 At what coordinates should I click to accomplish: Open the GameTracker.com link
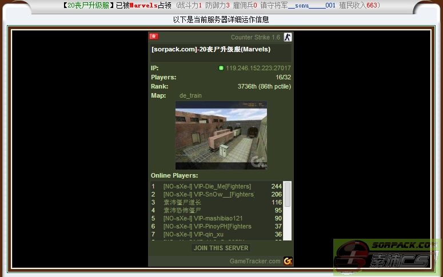[255, 261]
